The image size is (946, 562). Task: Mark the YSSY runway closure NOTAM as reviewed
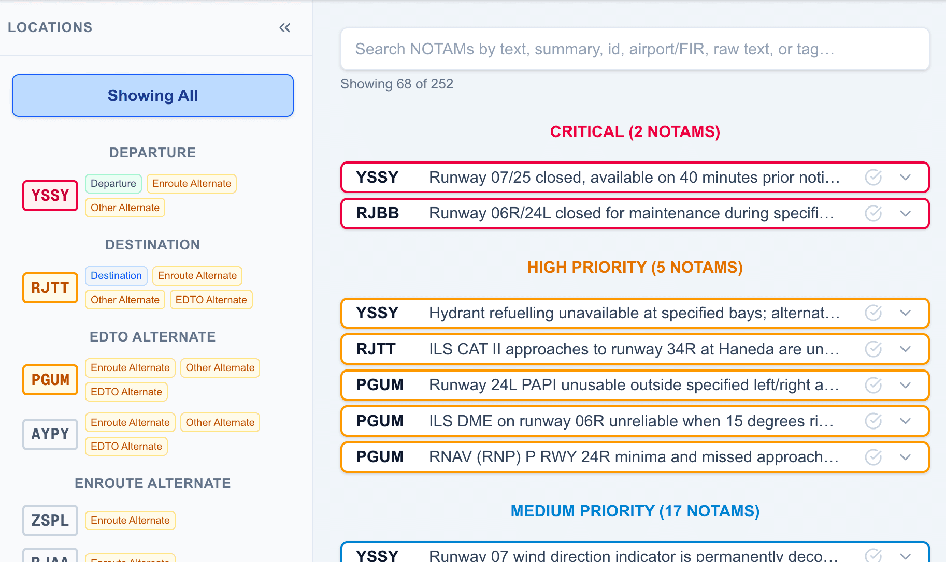coord(873,177)
